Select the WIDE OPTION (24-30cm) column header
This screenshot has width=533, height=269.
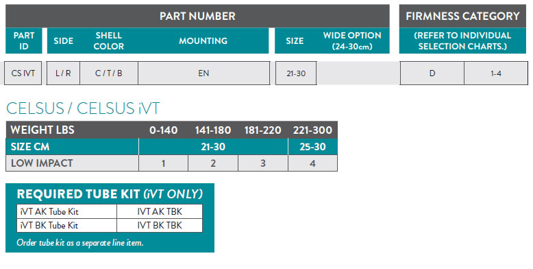(352, 41)
